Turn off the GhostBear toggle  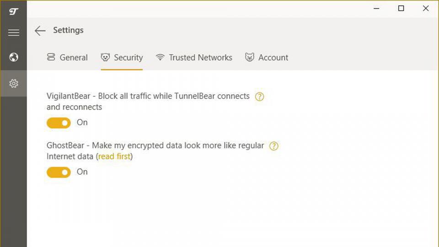59,172
